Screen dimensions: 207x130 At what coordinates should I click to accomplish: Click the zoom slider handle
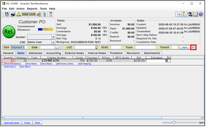coord(174,122)
